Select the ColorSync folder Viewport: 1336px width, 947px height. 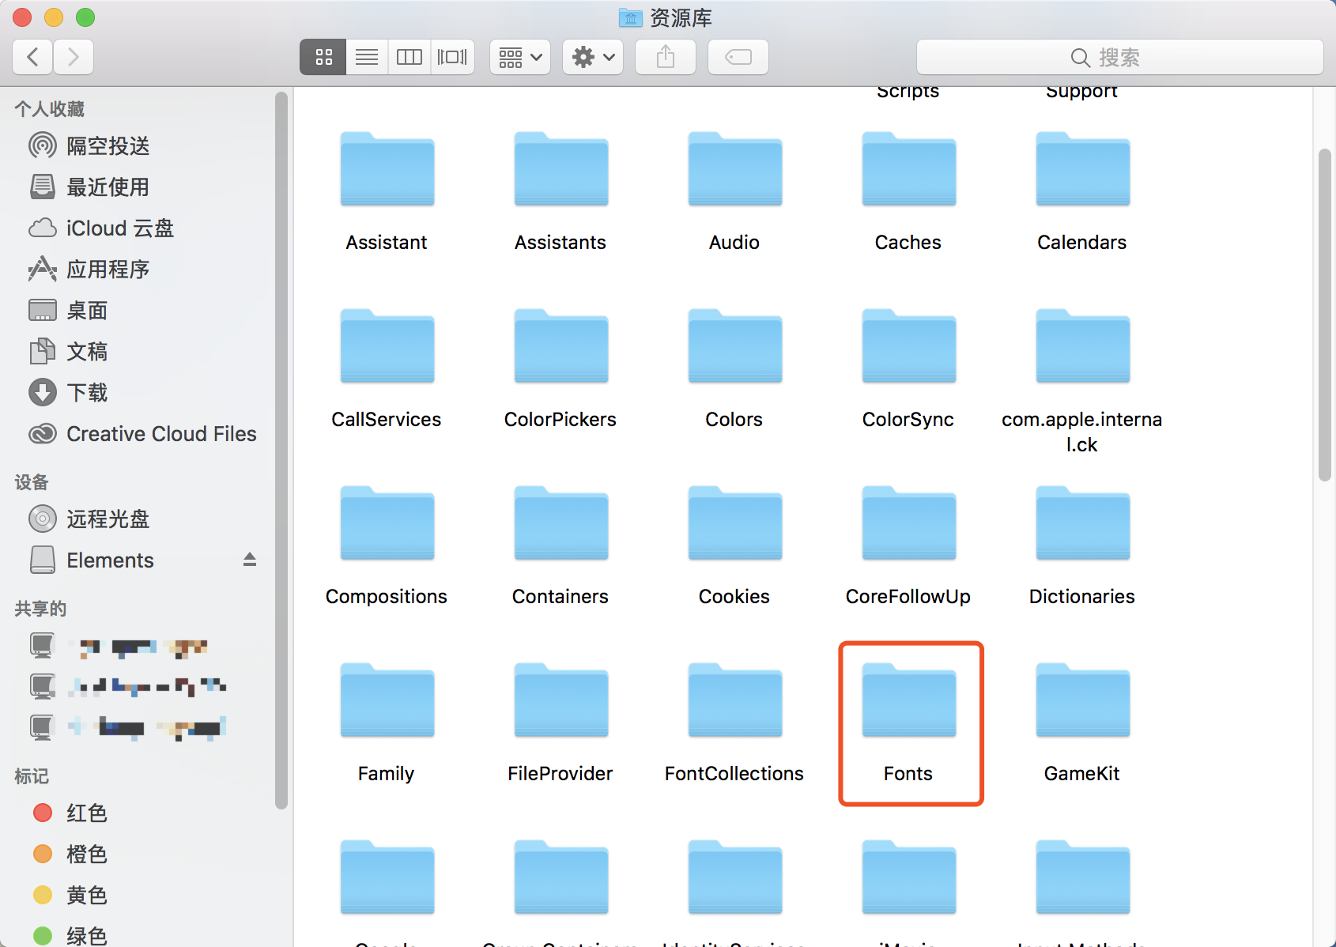coord(908,348)
